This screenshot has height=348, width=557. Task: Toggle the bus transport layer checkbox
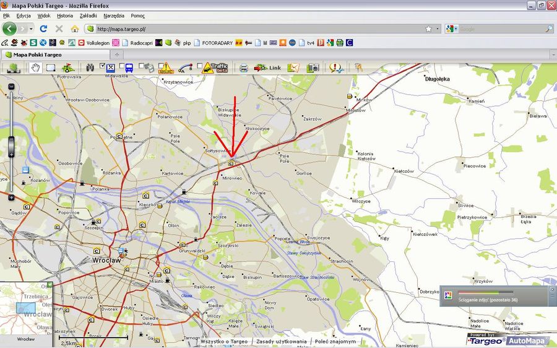(x=122, y=66)
